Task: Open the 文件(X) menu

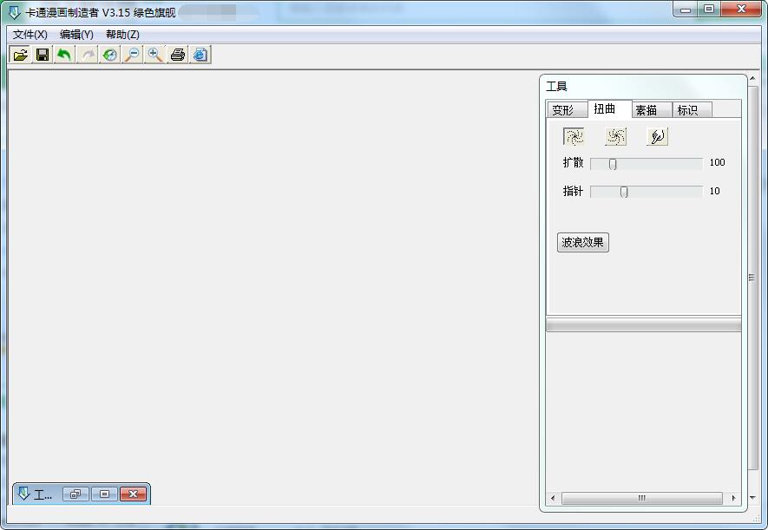Action: [x=30, y=35]
